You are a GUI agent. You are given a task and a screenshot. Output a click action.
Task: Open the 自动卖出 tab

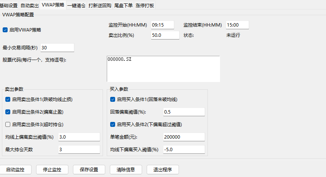(x=30, y=5)
